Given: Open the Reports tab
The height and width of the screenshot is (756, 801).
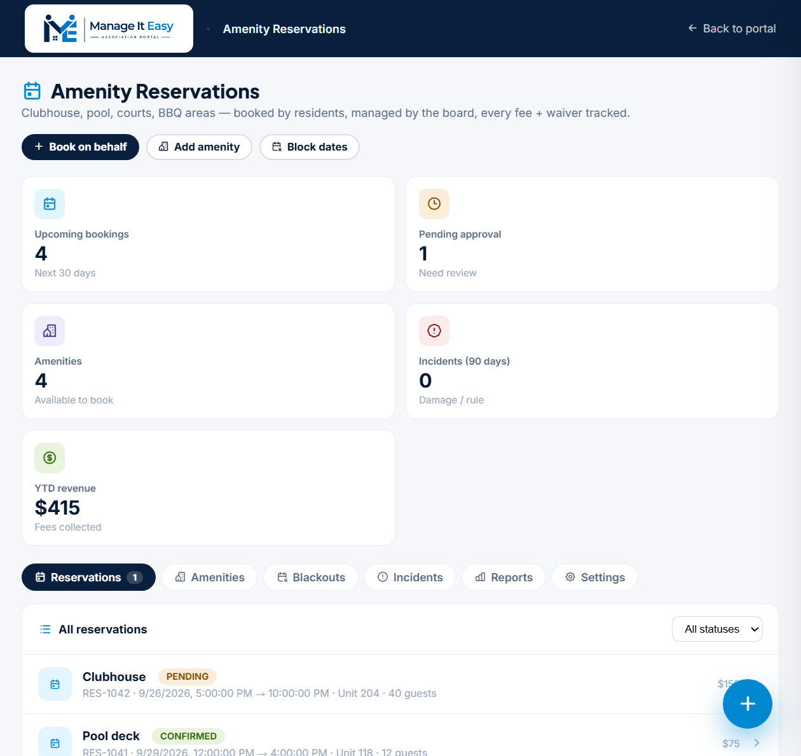Looking at the screenshot, I should coord(503,577).
